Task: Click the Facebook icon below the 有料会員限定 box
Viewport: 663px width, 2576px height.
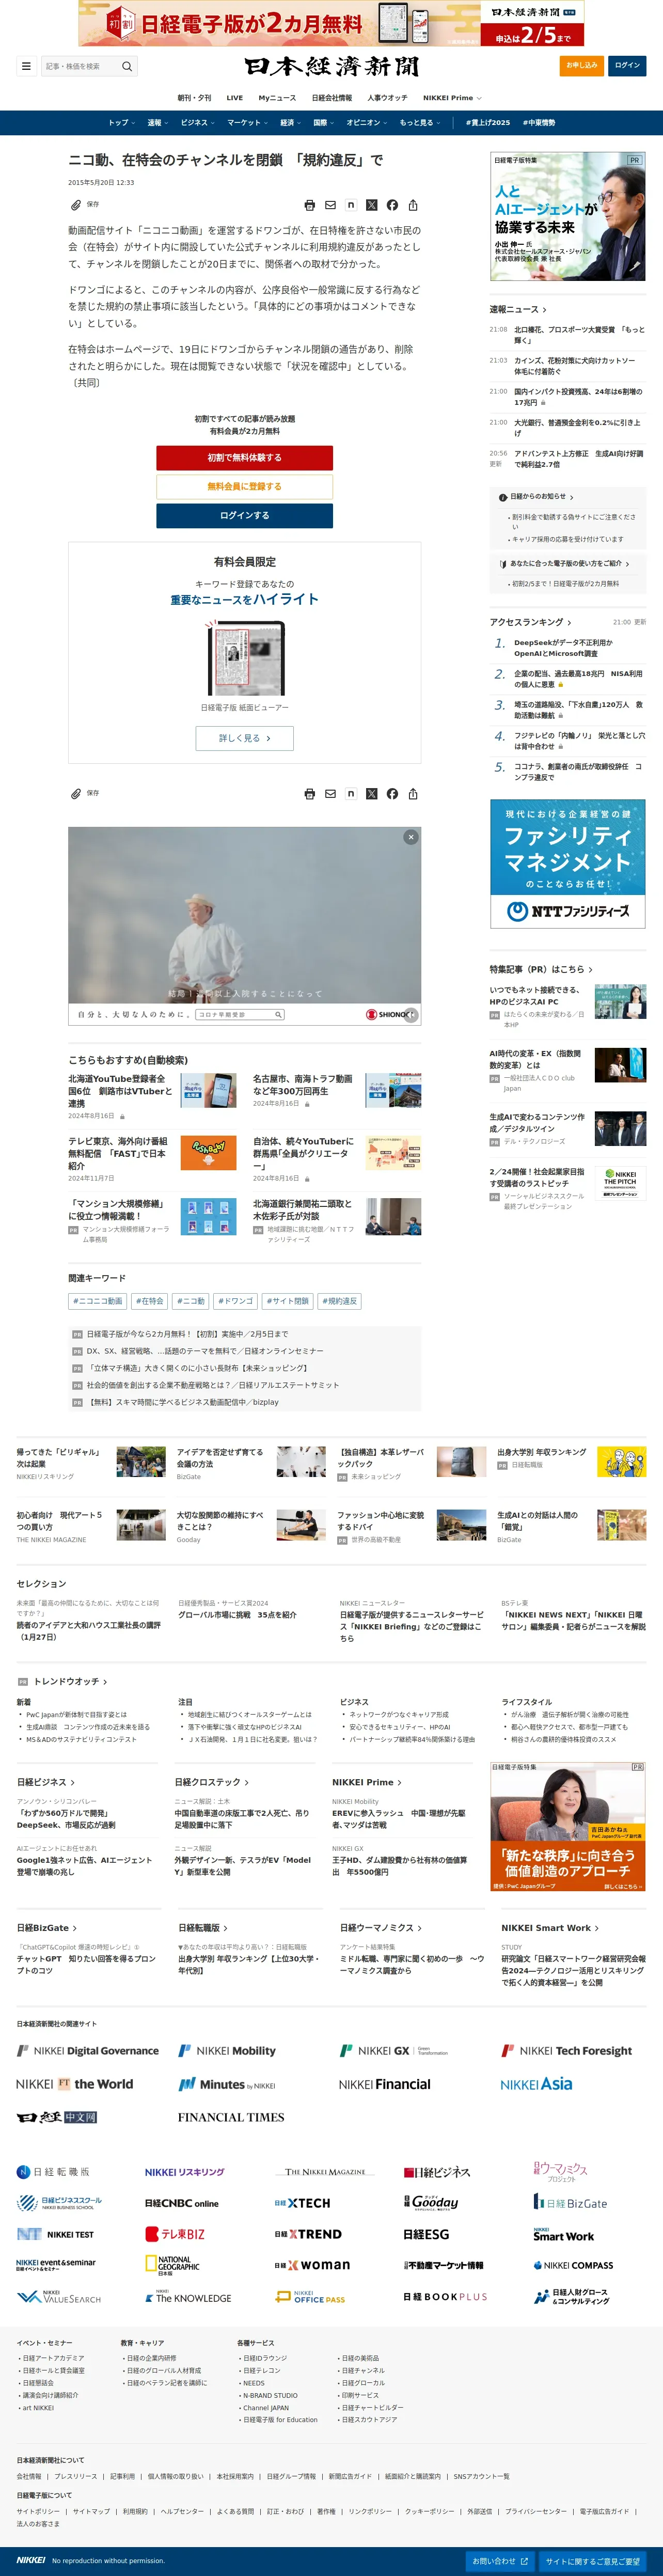Action: click(x=392, y=794)
